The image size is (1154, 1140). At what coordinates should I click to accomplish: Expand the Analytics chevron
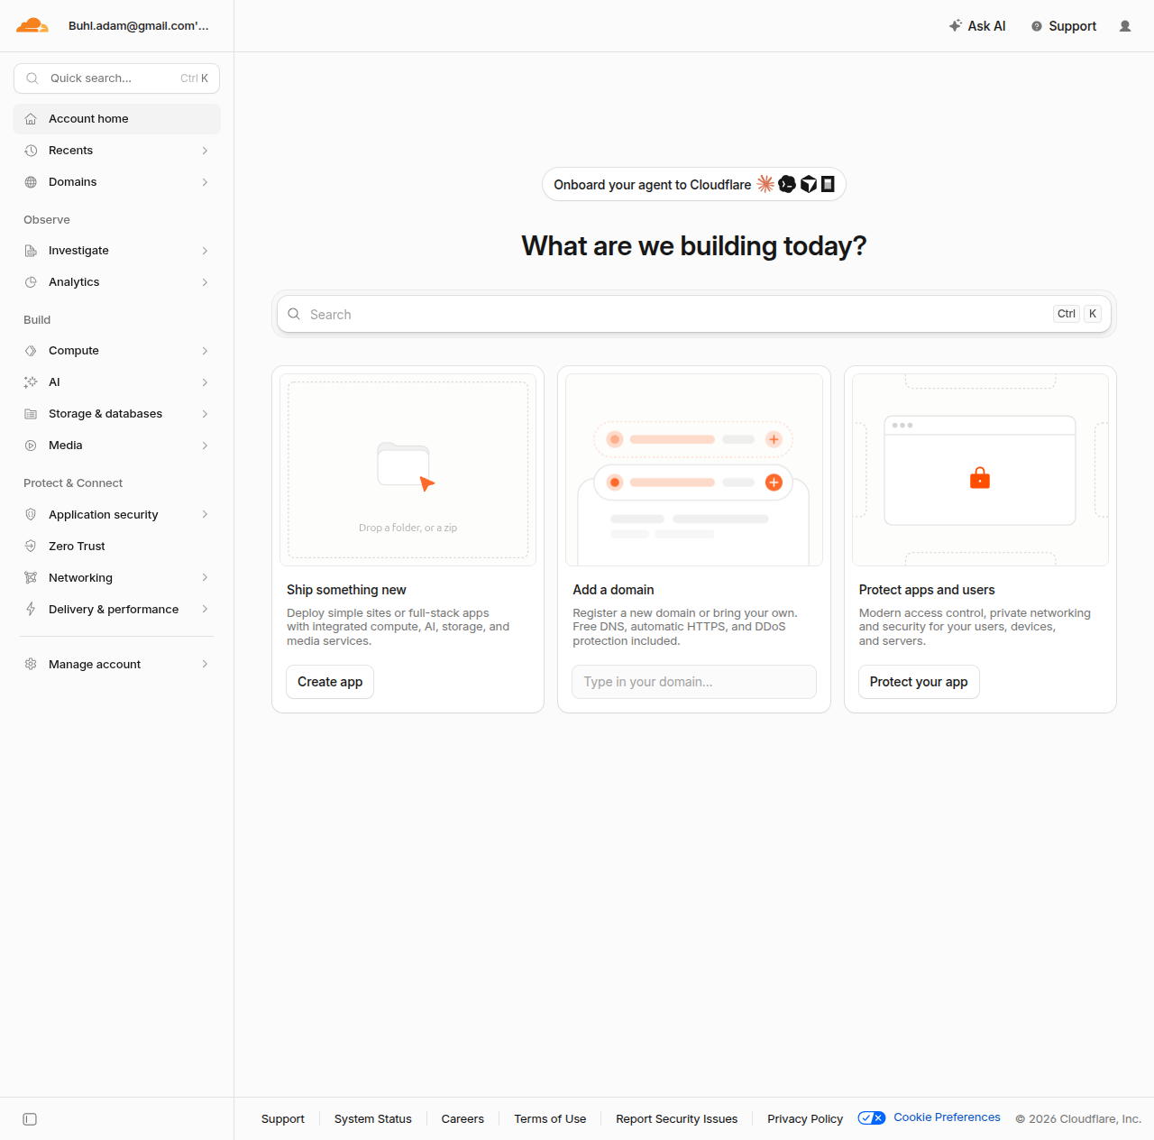click(x=205, y=282)
